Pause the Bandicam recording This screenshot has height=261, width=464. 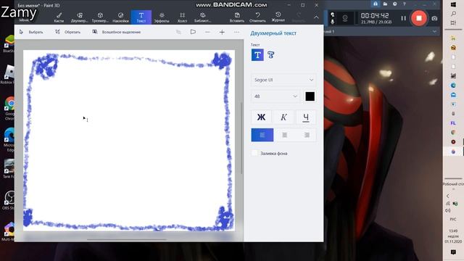click(x=403, y=18)
